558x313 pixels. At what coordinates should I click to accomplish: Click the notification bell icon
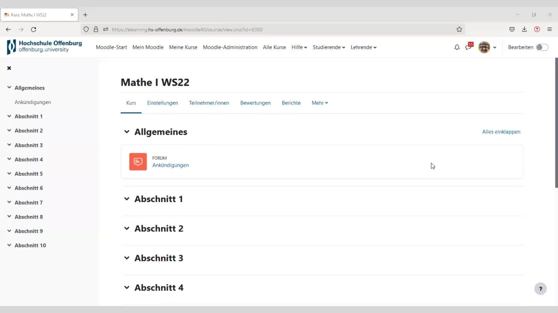pos(457,47)
